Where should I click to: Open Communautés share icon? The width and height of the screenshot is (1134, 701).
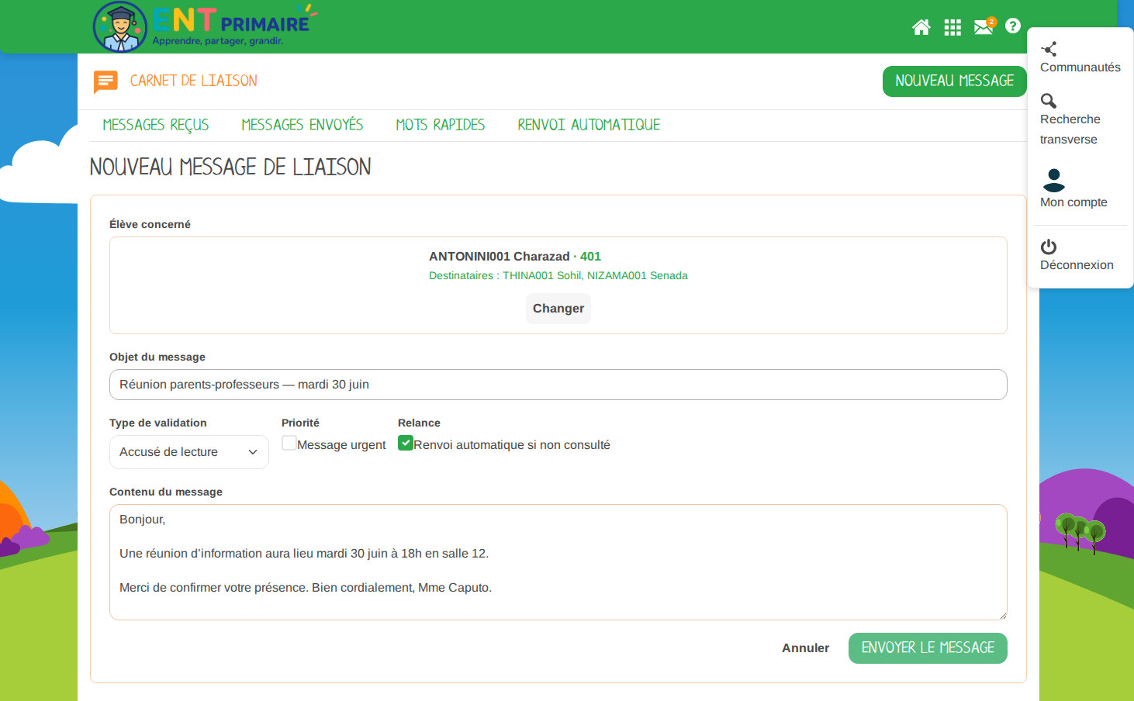1049,49
